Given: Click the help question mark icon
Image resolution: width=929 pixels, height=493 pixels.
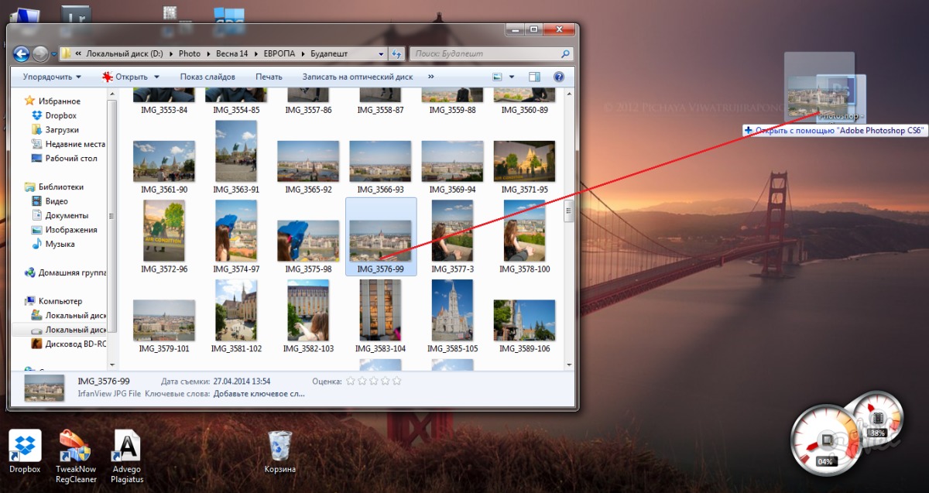Looking at the screenshot, I should pyautogui.click(x=559, y=77).
